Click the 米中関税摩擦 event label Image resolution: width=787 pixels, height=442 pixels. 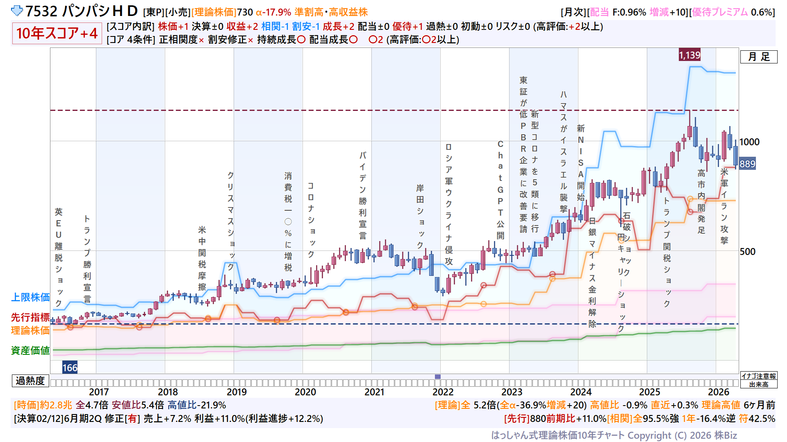tap(202, 258)
